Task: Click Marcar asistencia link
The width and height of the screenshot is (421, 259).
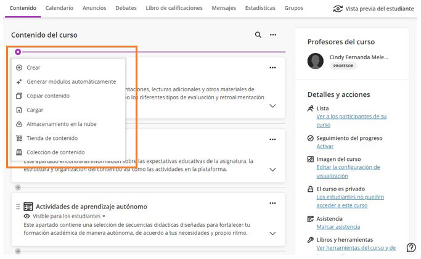Action: tap(338, 227)
